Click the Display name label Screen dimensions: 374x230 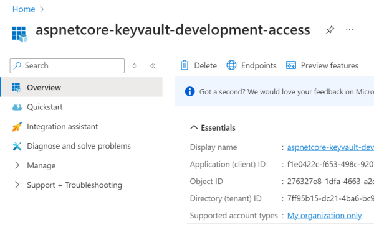(x=213, y=147)
